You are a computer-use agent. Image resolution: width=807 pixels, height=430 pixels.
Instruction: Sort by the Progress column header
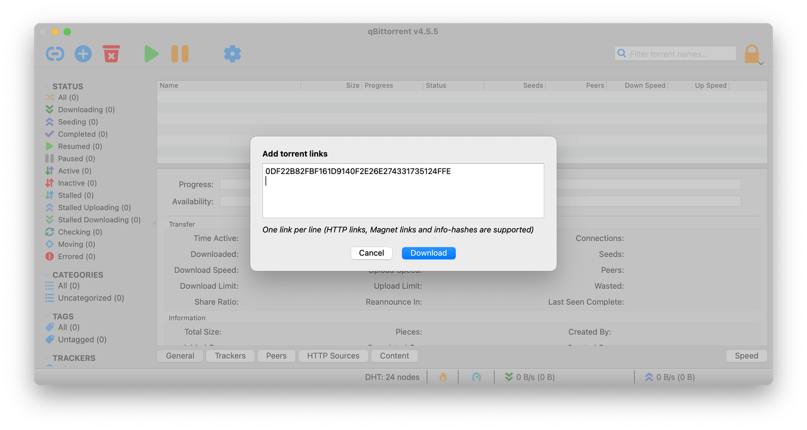392,86
